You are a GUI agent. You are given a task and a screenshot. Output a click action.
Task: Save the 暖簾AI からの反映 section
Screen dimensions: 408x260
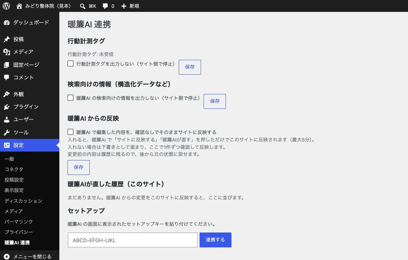tap(79, 168)
